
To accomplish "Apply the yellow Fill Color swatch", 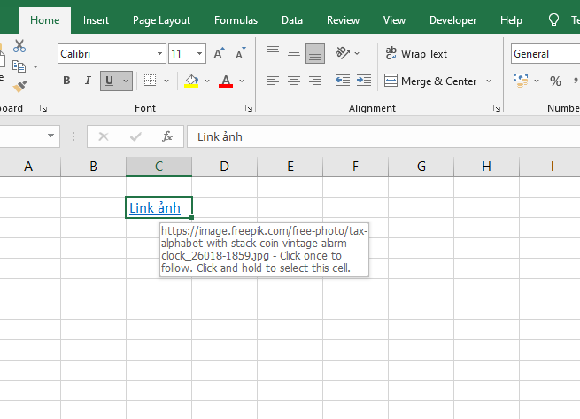I will click(191, 81).
